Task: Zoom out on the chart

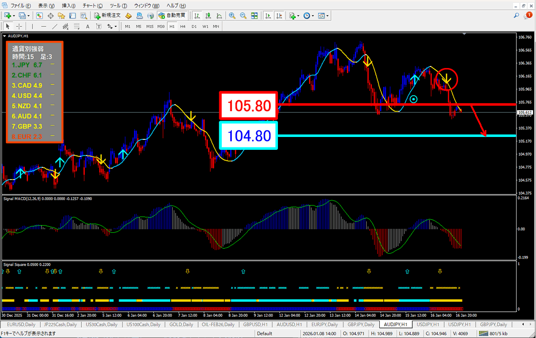Action: [243, 15]
